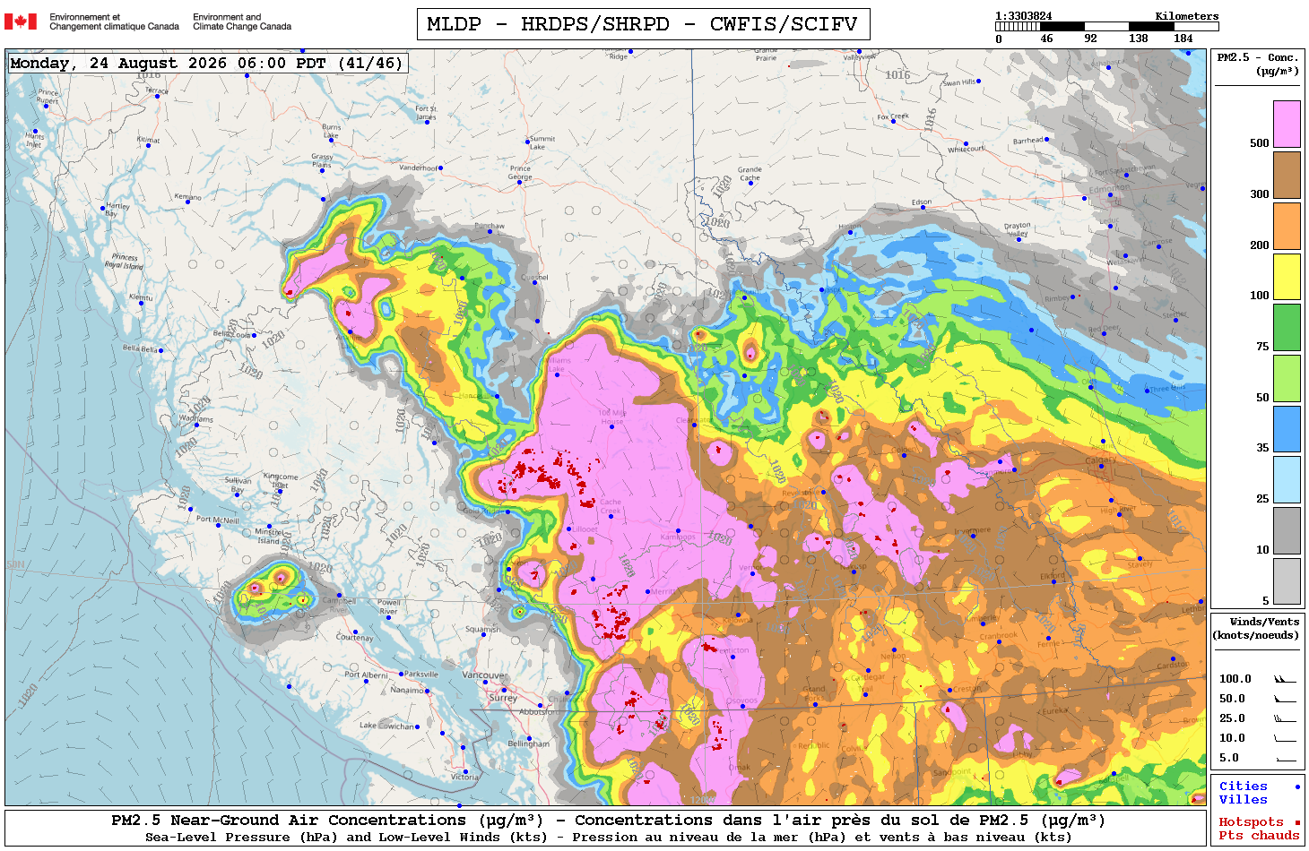1309x851 pixels.
Task: Click the Klemtu city label
Action: coord(141,297)
